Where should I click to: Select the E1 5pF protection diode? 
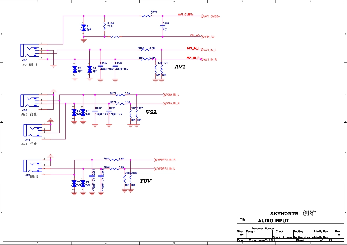(x=84, y=27)
